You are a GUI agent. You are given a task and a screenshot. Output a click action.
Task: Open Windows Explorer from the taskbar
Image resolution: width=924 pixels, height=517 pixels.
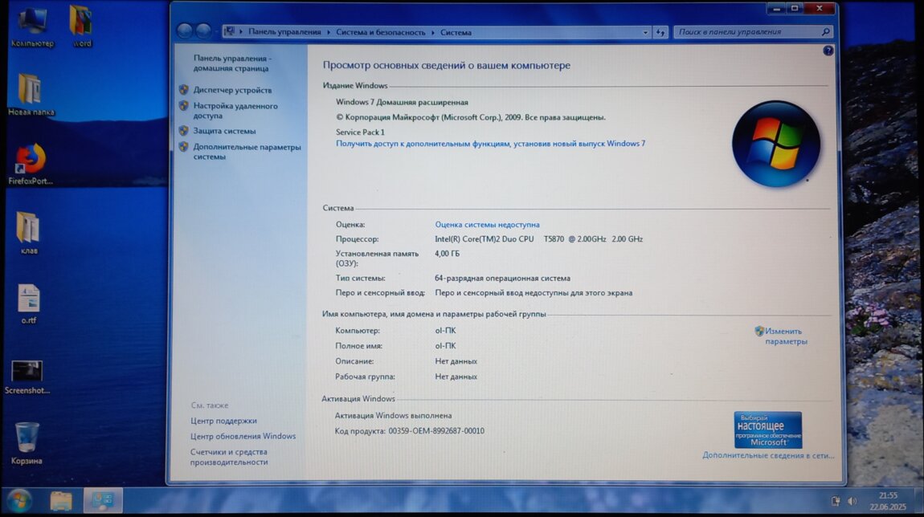tap(61, 501)
